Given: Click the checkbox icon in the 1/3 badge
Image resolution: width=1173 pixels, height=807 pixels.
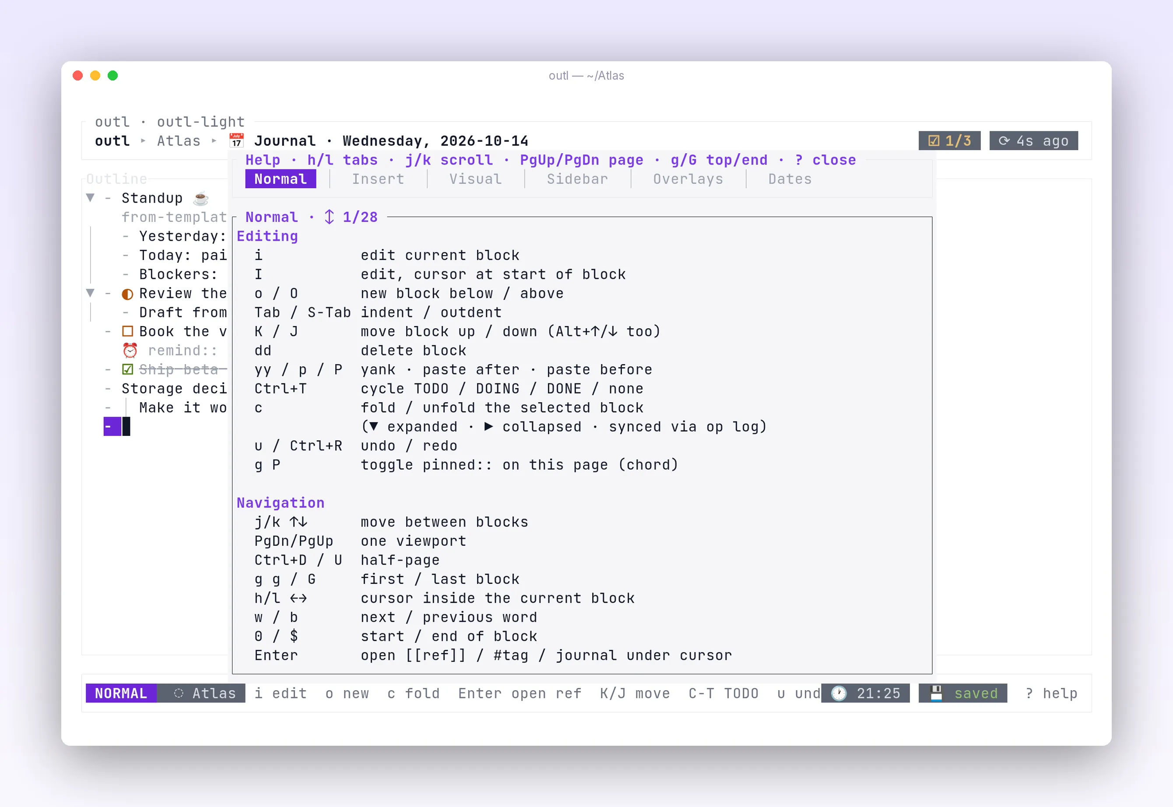Looking at the screenshot, I should 934,140.
